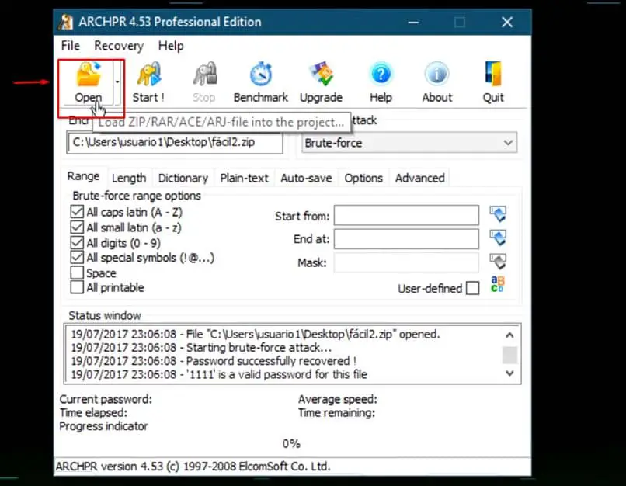Open Help from the toolbar
Viewport: 626px width, 486px height.
(381, 82)
